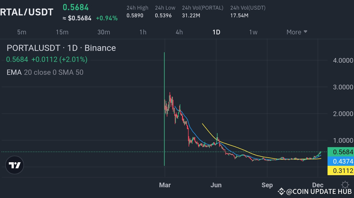Tap the 24h Low value 0.5396
This screenshot has height=198, width=354.
[x=163, y=16]
